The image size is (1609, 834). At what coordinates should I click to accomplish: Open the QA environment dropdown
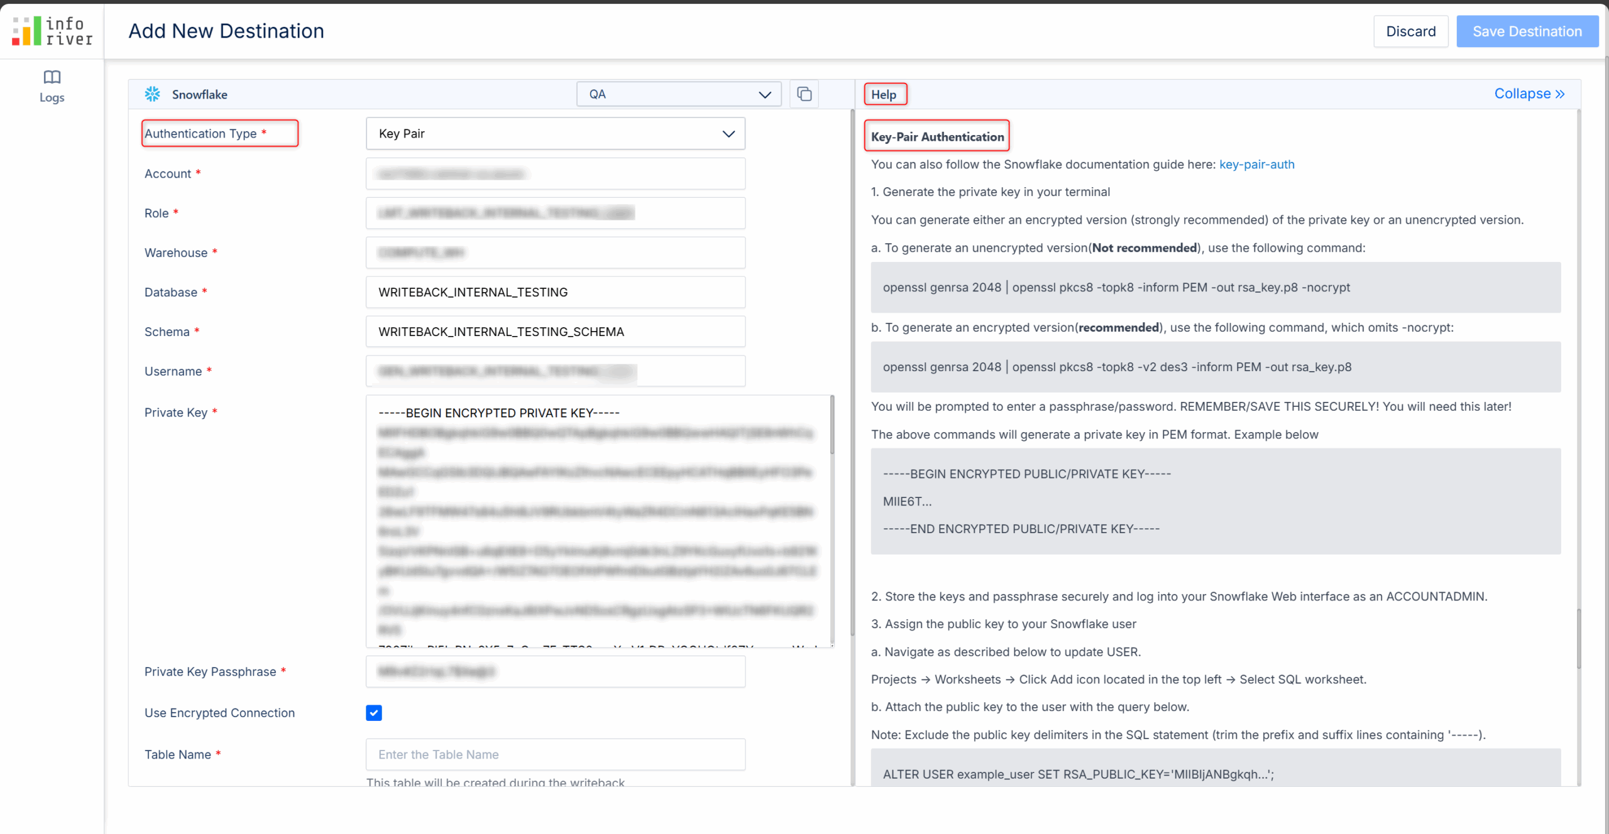click(678, 94)
